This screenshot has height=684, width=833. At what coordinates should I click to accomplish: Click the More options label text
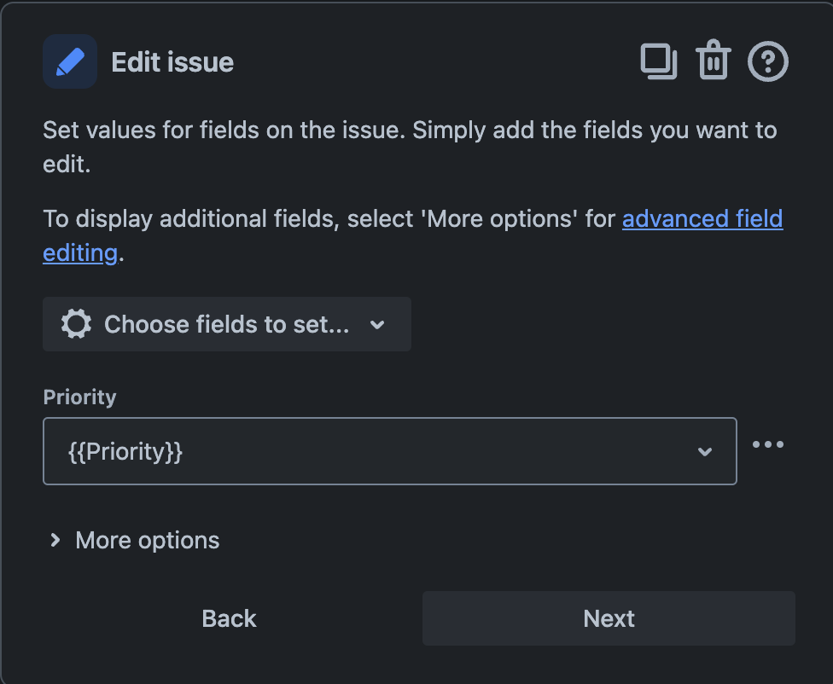(x=148, y=540)
